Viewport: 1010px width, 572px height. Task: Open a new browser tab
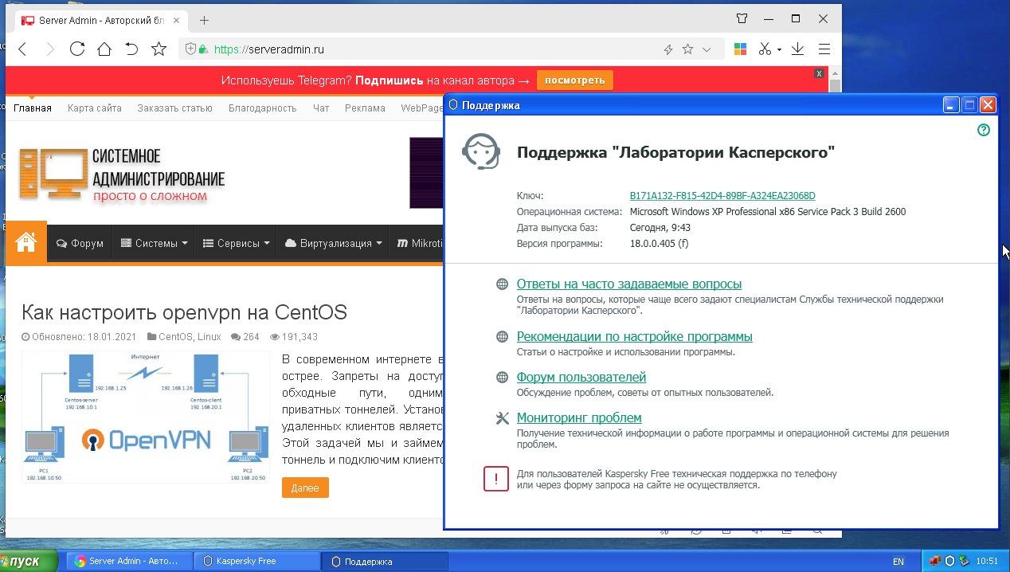tap(204, 20)
